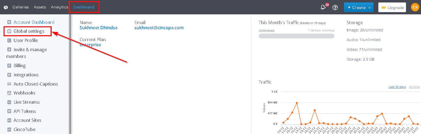Click the CincoTube sidebar icon
Viewport: 421px width, 134px height.
coord(9,129)
